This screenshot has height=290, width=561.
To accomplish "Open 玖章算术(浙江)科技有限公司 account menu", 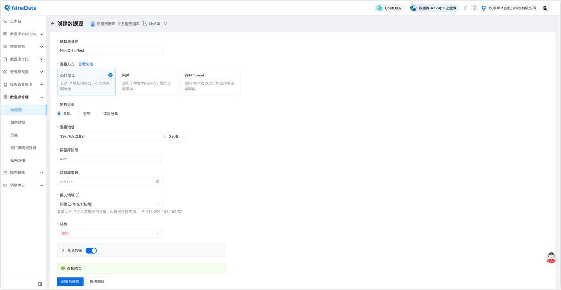I will tap(509, 8).
